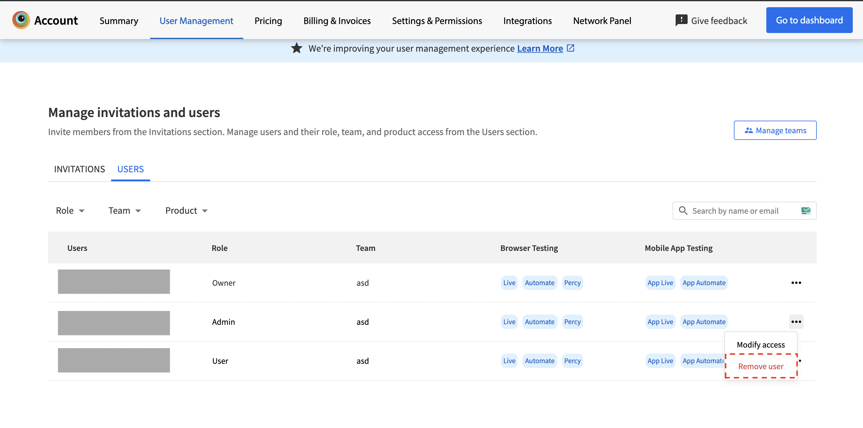Open three-dot menu for Owner row
The height and width of the screenshot is (428, 863).
point(796,283)
